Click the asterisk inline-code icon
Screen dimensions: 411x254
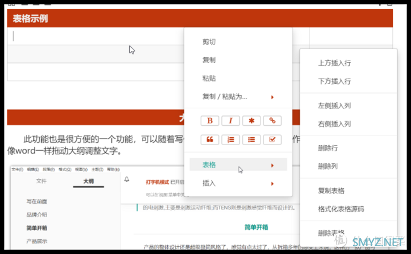251,120
